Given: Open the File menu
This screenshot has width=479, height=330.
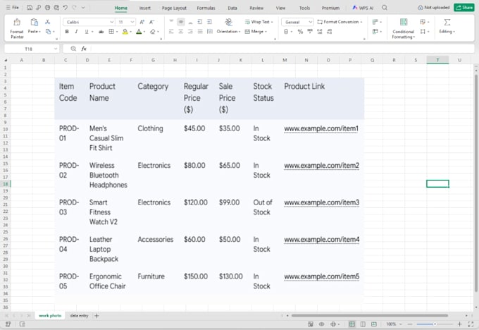Looking at the screenshot, I should (13, 8).
